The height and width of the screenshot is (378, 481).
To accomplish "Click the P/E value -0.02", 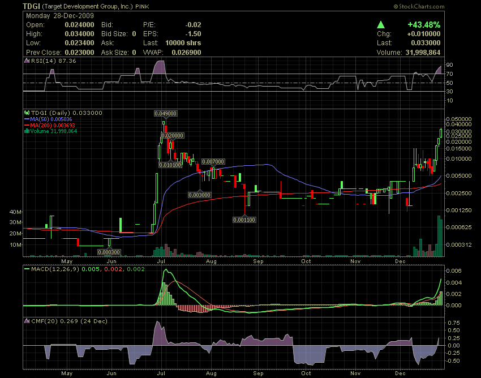I will 194,25.
